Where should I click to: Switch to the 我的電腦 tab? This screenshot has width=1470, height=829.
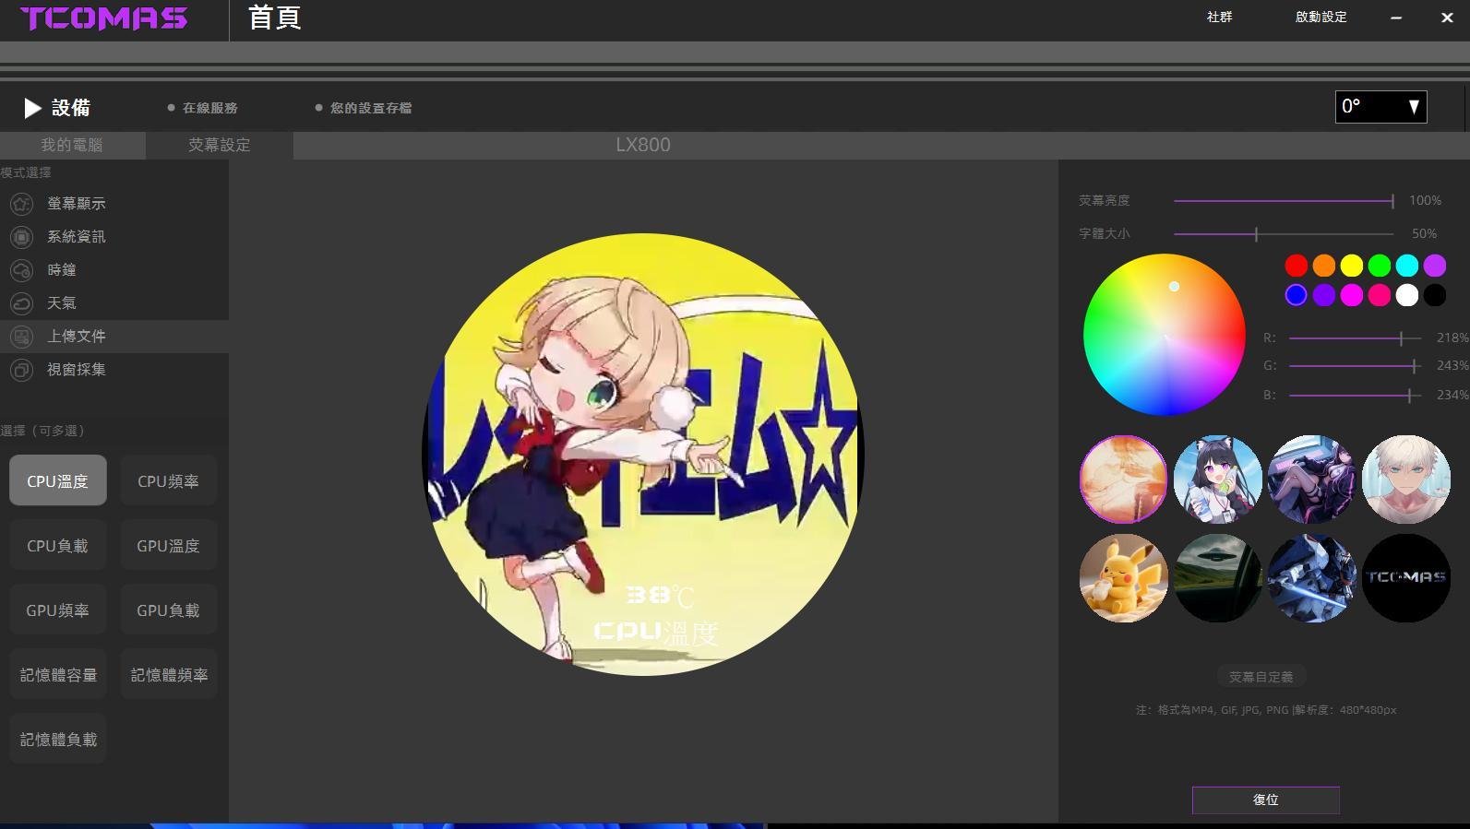[x=72, y=145]
